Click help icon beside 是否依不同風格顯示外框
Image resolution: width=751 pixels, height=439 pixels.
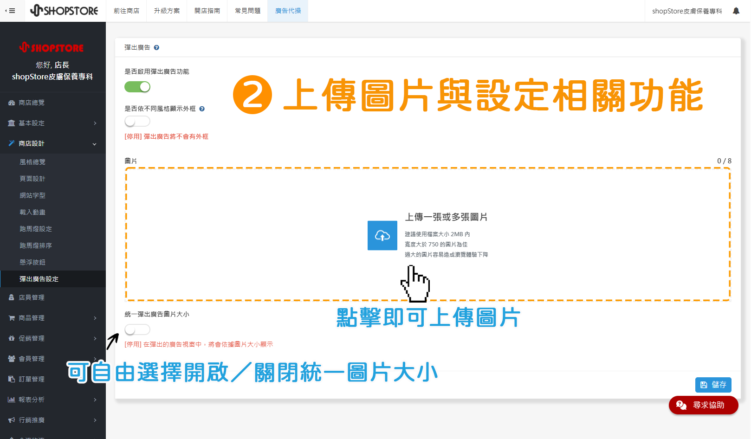(202, 109)
